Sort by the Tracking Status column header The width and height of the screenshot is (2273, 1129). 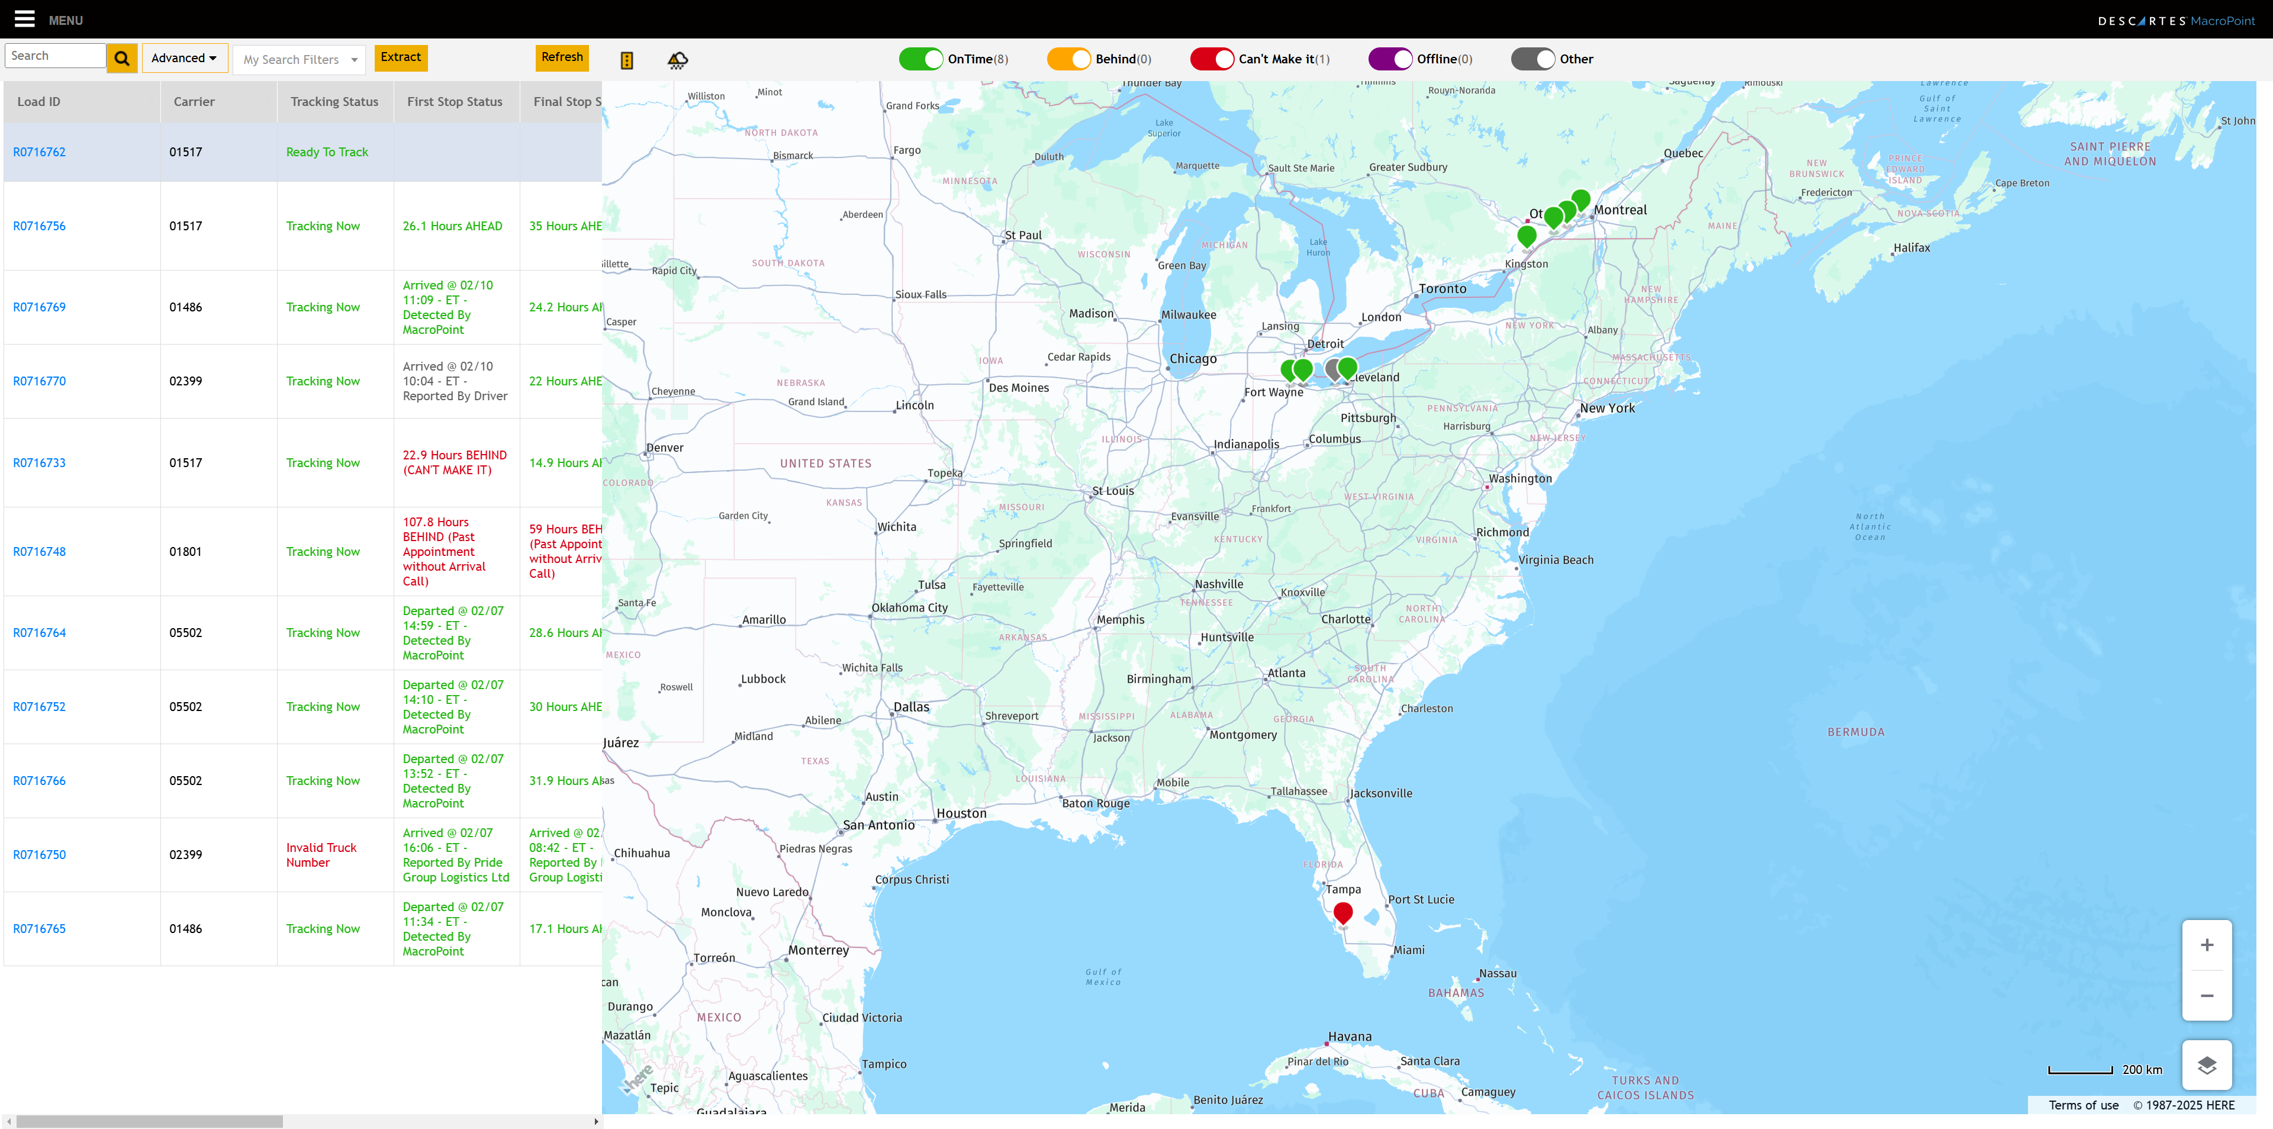point(334,101)
